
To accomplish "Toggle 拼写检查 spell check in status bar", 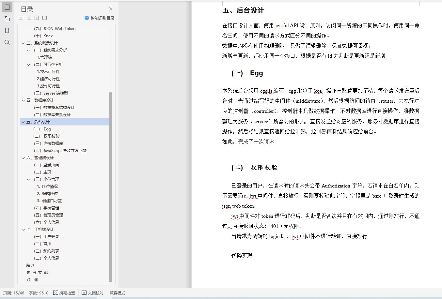I will click(x=64, y=293).
